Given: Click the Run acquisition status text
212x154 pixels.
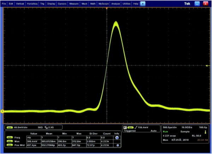Looking at the screenshot, I should tap(165, 131).
